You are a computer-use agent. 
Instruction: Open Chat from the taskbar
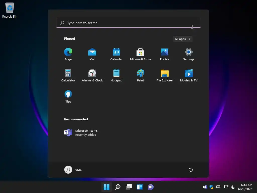[151, 187]
